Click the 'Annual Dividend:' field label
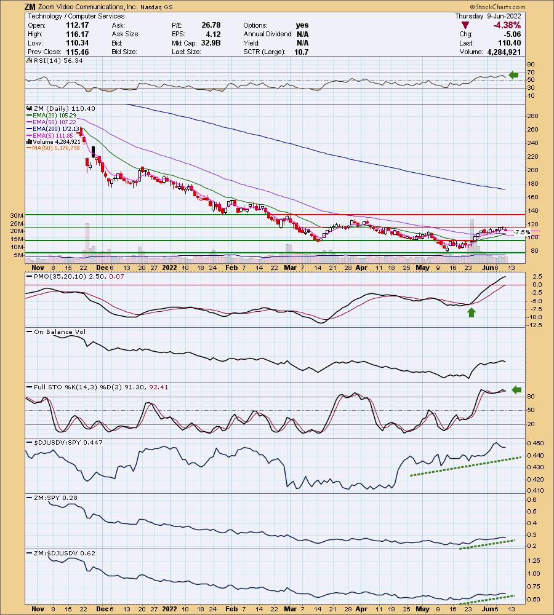The width and height of the screenshot is (554, 615). point(268,34)
